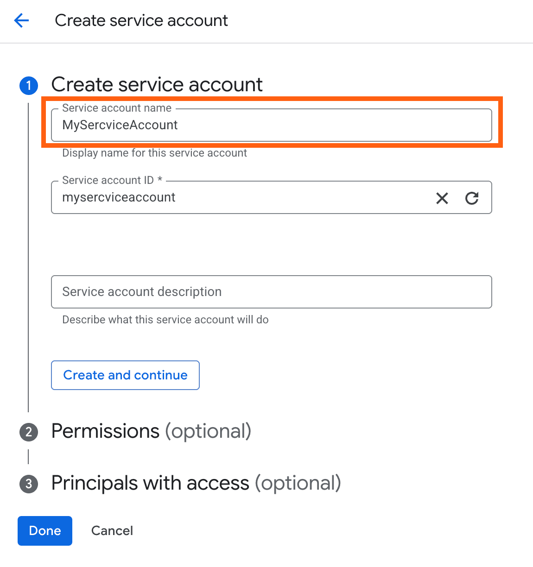Click the step 3 Principals circle
Viewport: 533px width, 567px height.
(28, 484)
